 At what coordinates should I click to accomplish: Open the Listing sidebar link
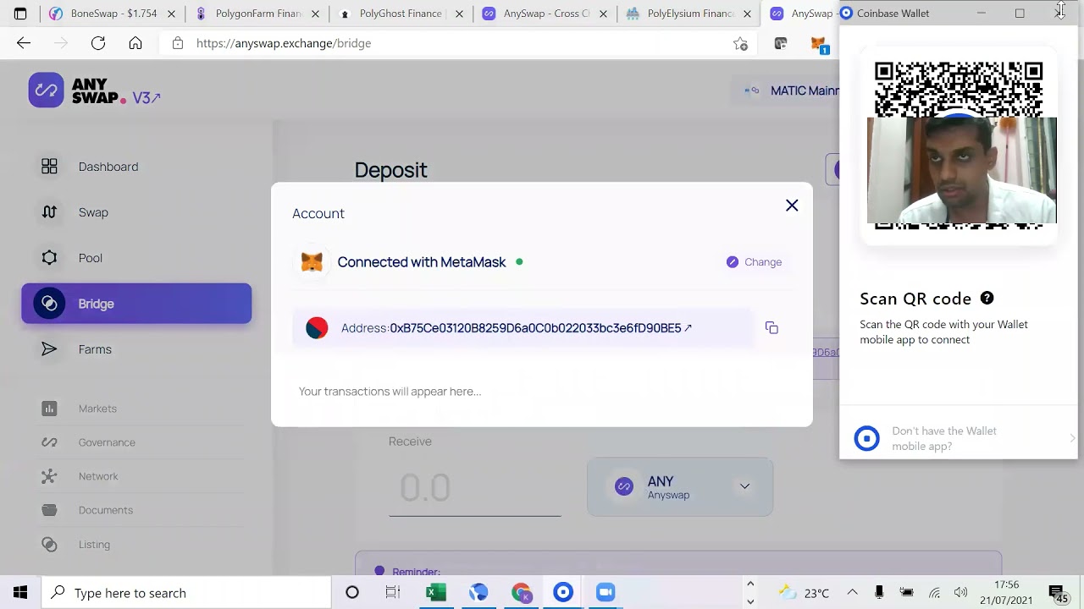(94, 544)
